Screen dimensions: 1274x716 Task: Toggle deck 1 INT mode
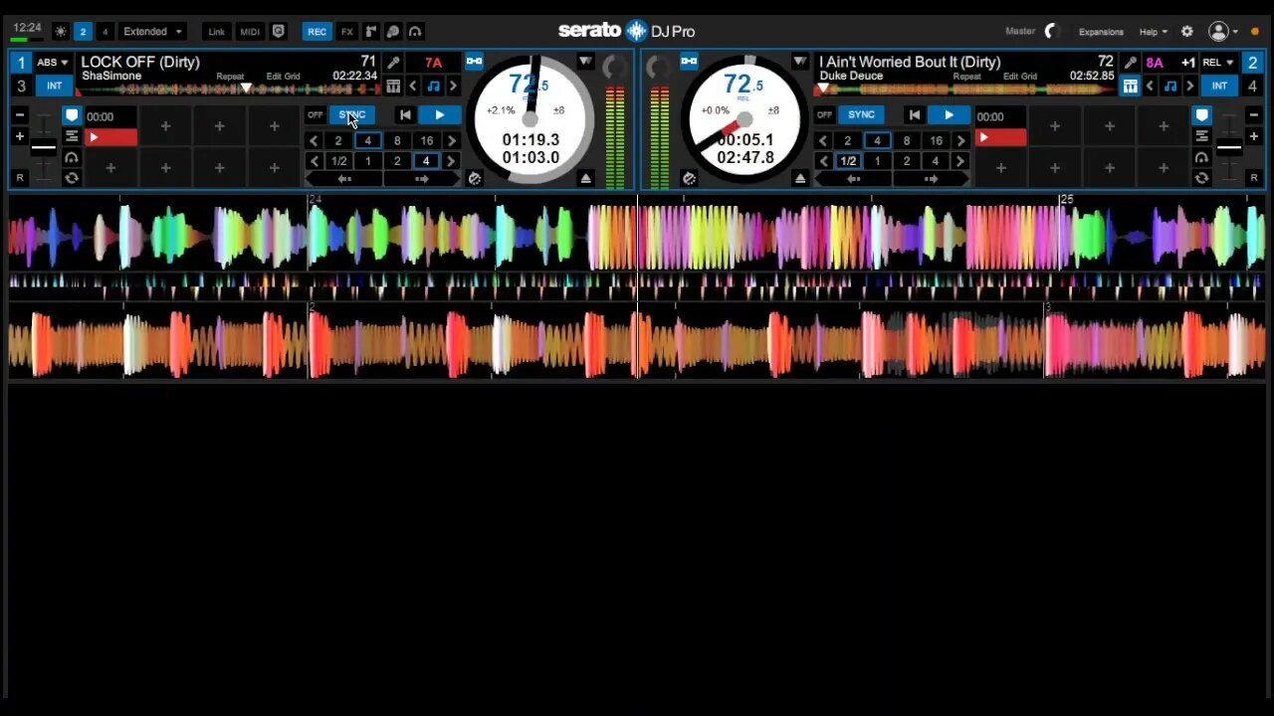55,87
